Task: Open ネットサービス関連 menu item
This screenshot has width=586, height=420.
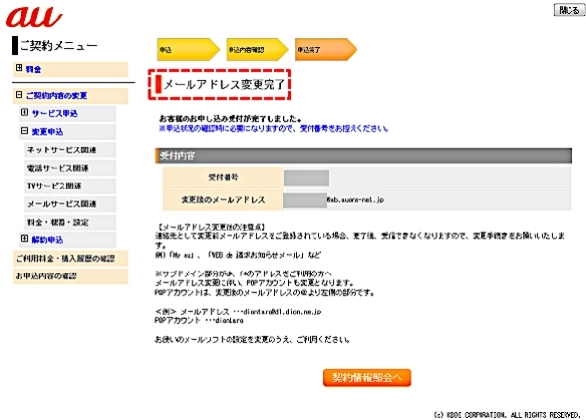Action: pos(61,149)
